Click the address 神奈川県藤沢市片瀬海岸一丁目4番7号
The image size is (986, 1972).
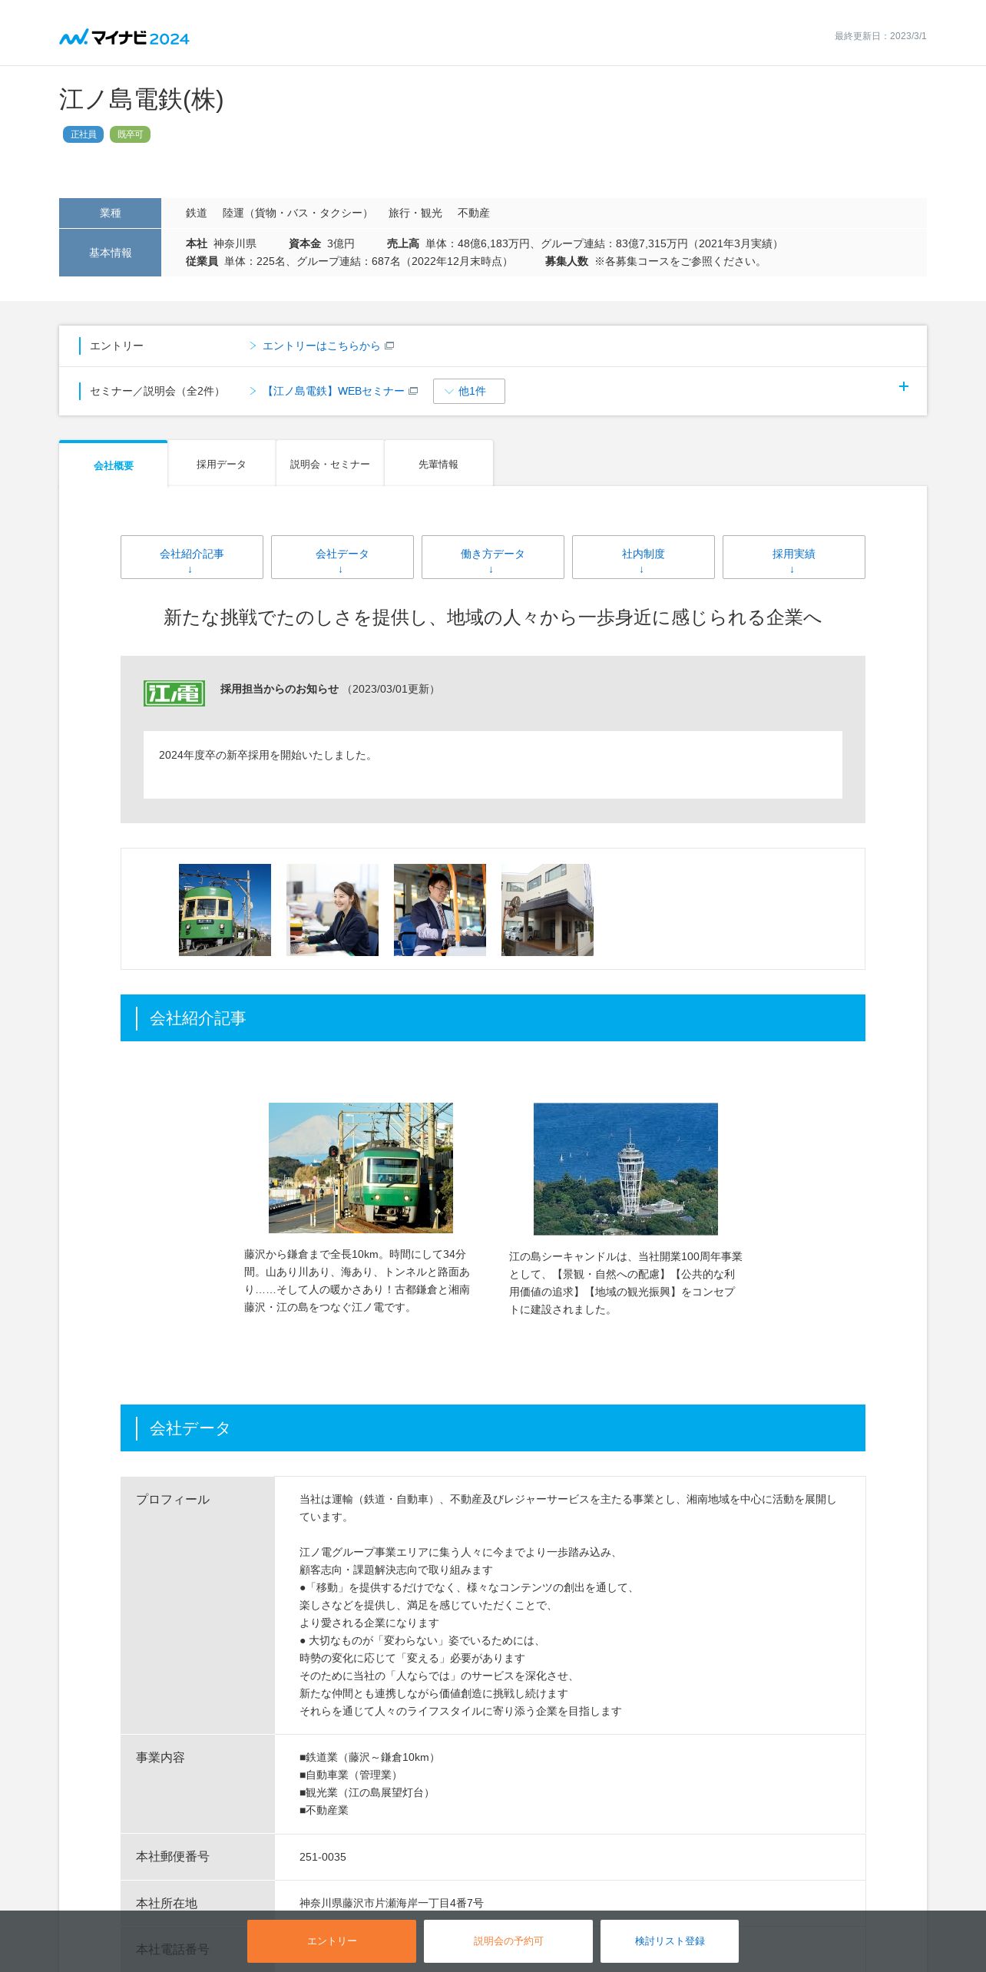click(392, 1903)
